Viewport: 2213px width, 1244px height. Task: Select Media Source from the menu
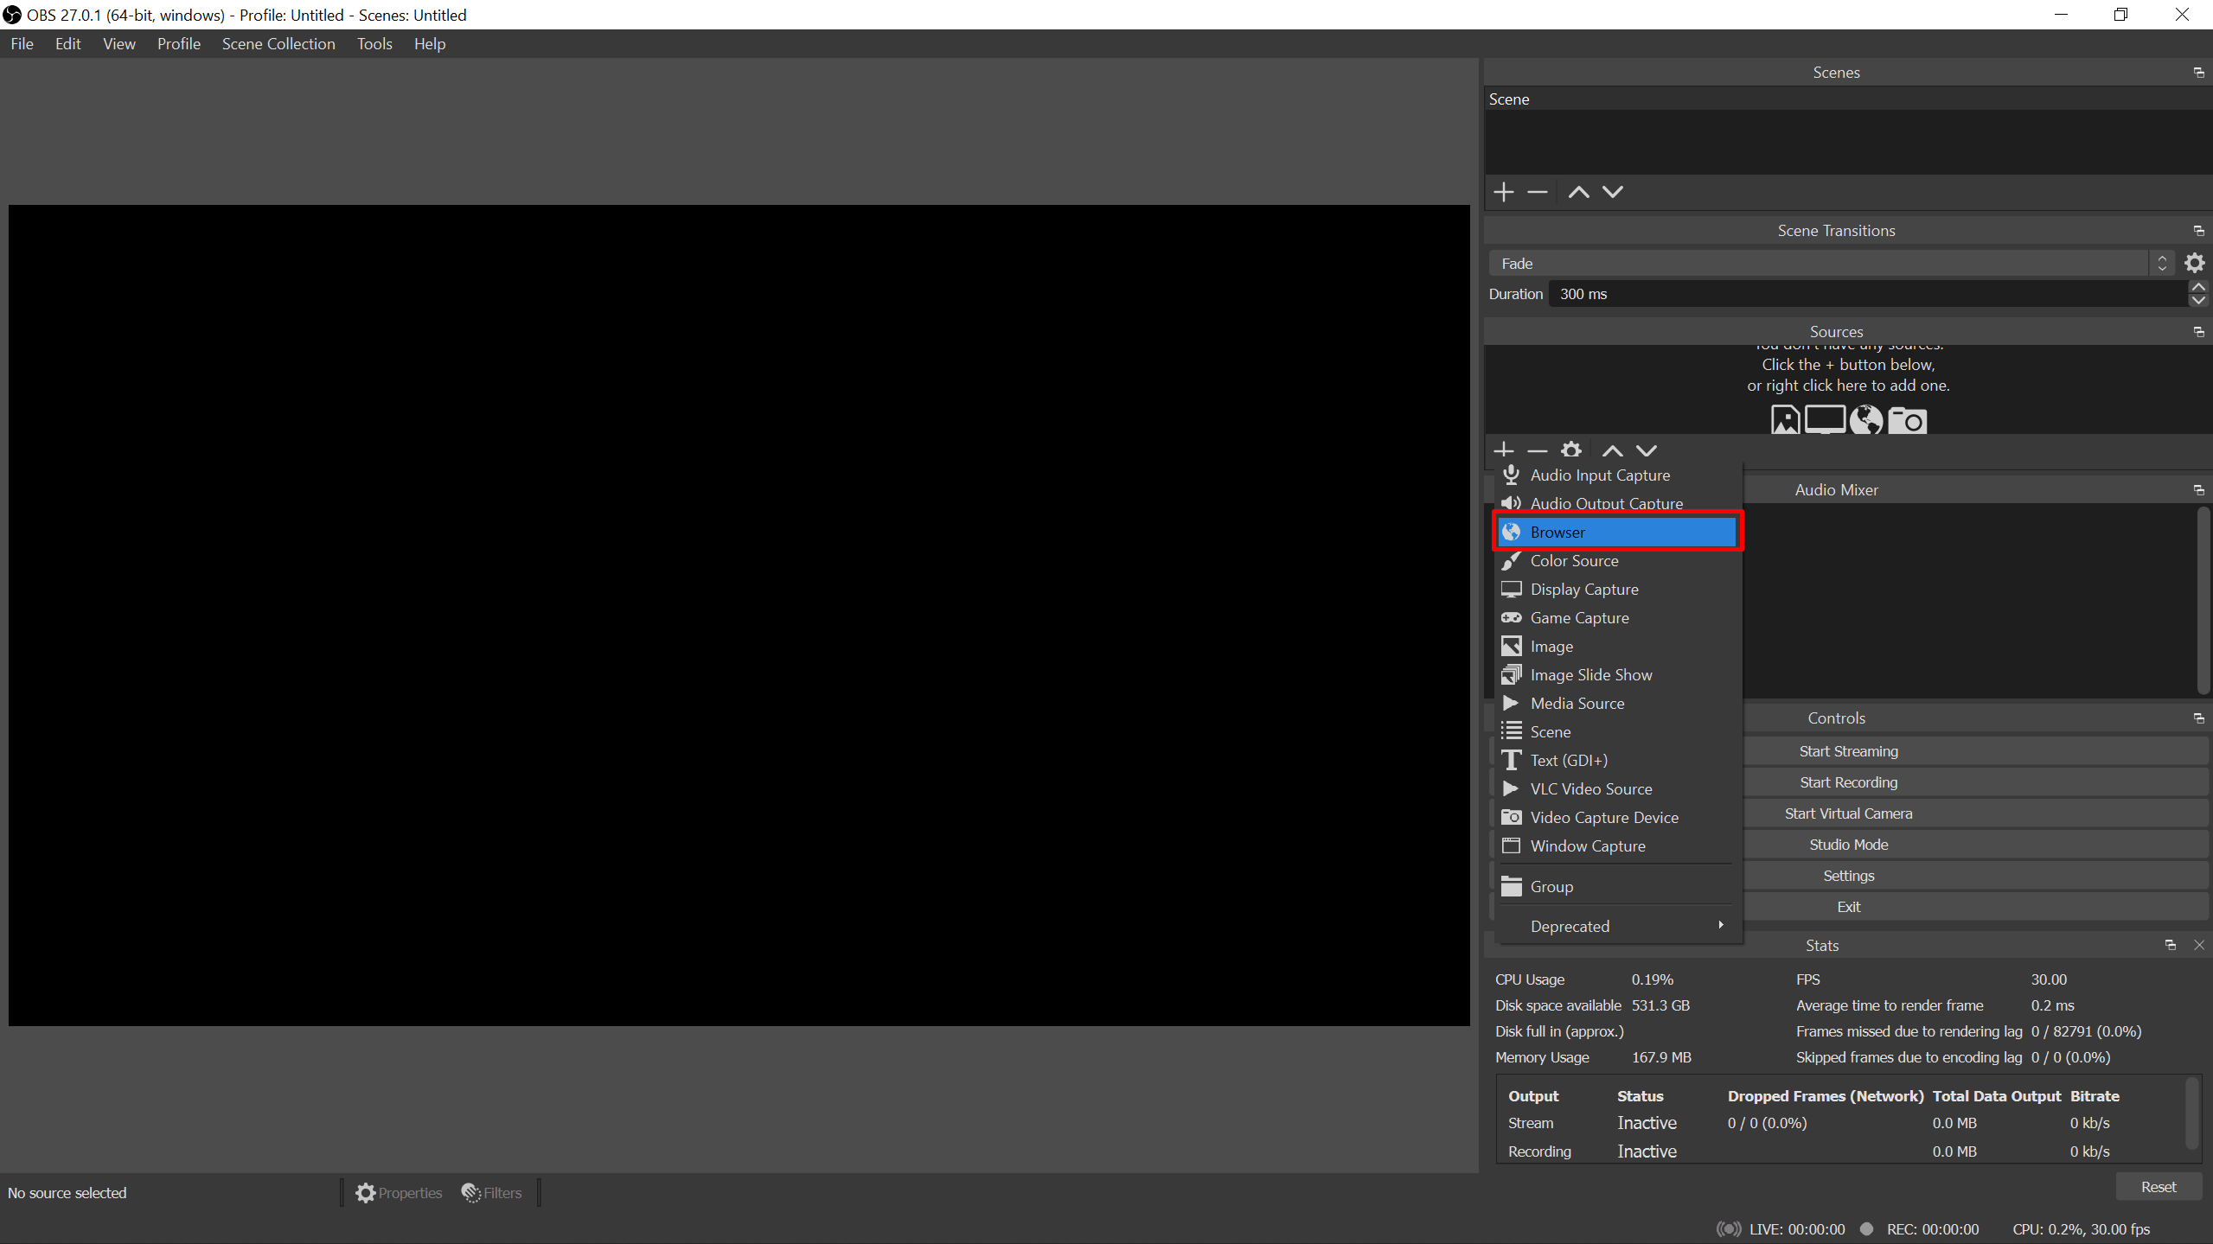[1617, 703]
